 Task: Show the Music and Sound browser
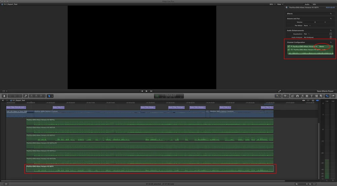pyautogui.click(x=302, y=96)
